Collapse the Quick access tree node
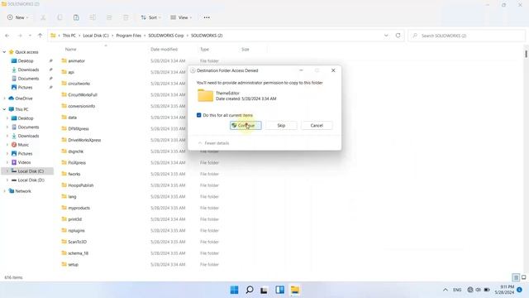Image resolution: width=529 pixels, height=298 pixels. (4, 52)
